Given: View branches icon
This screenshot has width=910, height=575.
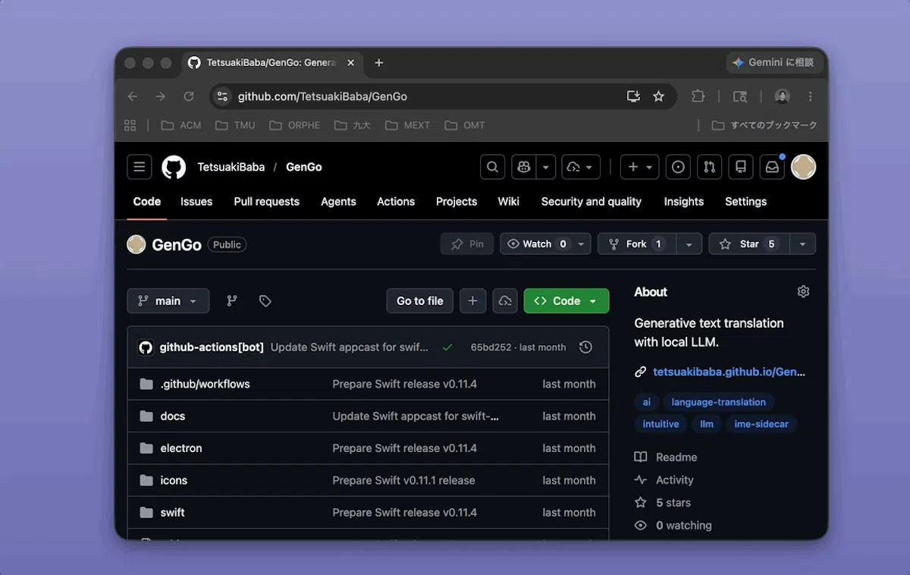Looking at the screenshot, I should point(232,301).
